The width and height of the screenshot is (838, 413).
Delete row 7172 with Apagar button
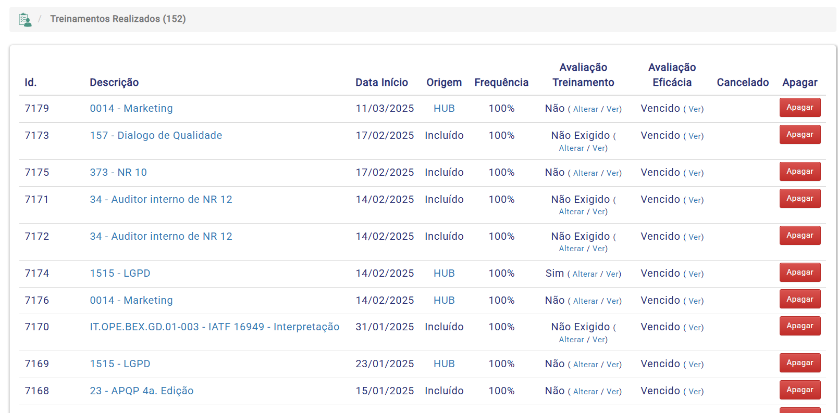(x=800, y=236)
